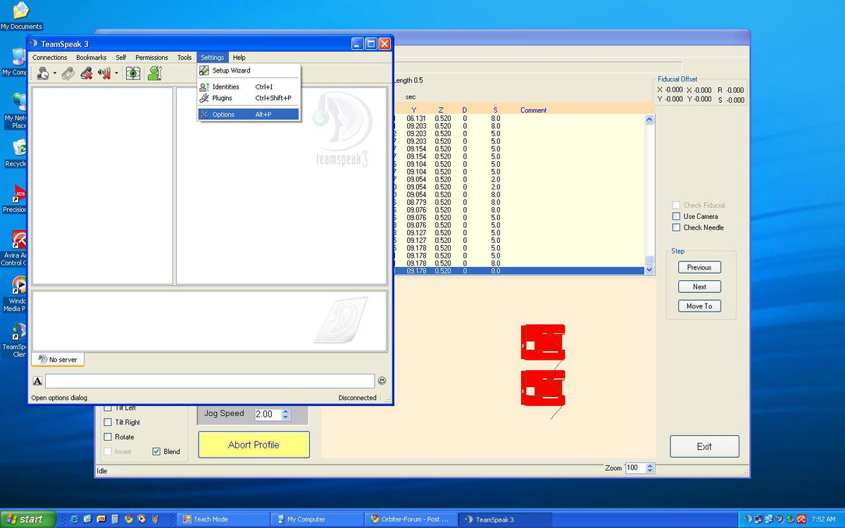
Task: Click the TeamSpeak chat input field
Action: click(x=210, y=381)
